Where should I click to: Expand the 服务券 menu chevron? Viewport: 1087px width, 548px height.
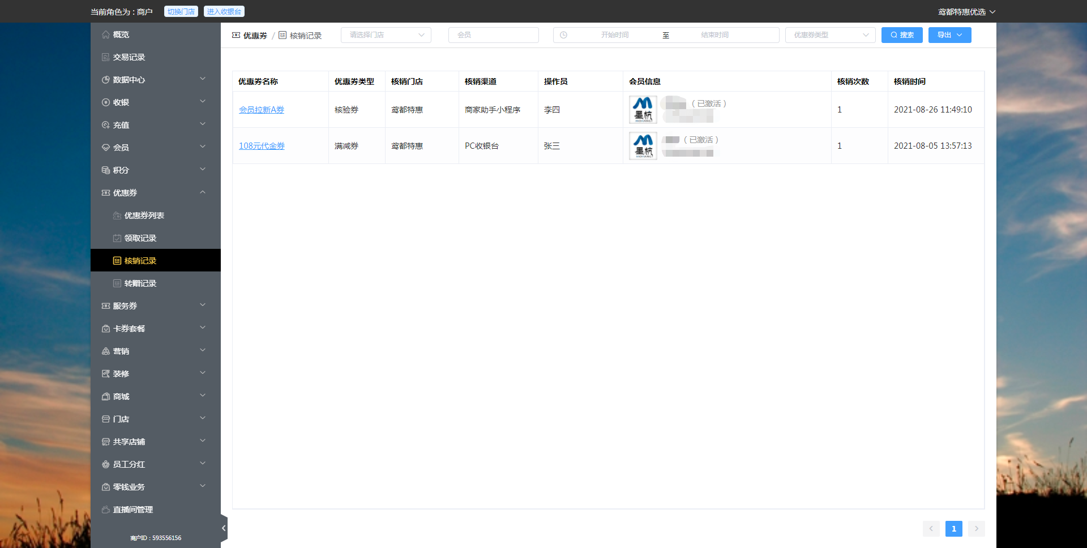(x=203, y=305)
